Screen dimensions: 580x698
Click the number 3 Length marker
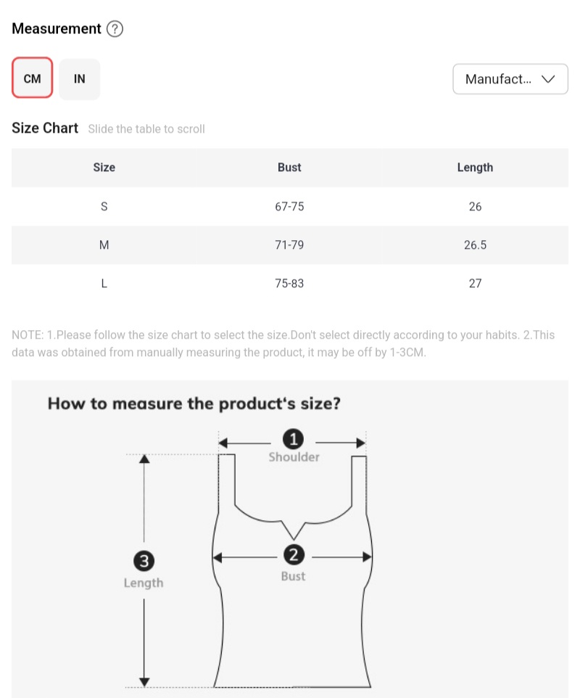[144, 560]
